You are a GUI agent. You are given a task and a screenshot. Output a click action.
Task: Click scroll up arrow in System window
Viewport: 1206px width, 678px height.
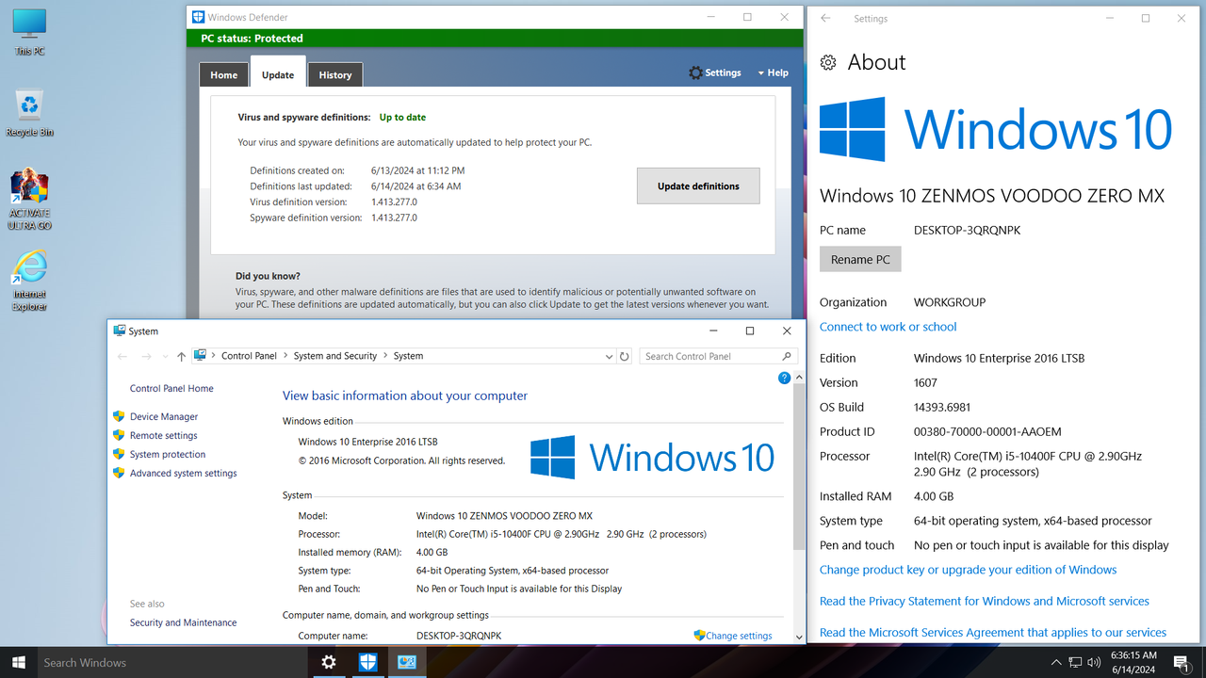point(800,377)
